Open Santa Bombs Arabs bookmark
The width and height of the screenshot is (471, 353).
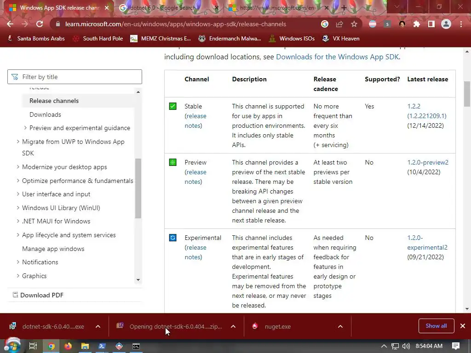coord(36,39)
